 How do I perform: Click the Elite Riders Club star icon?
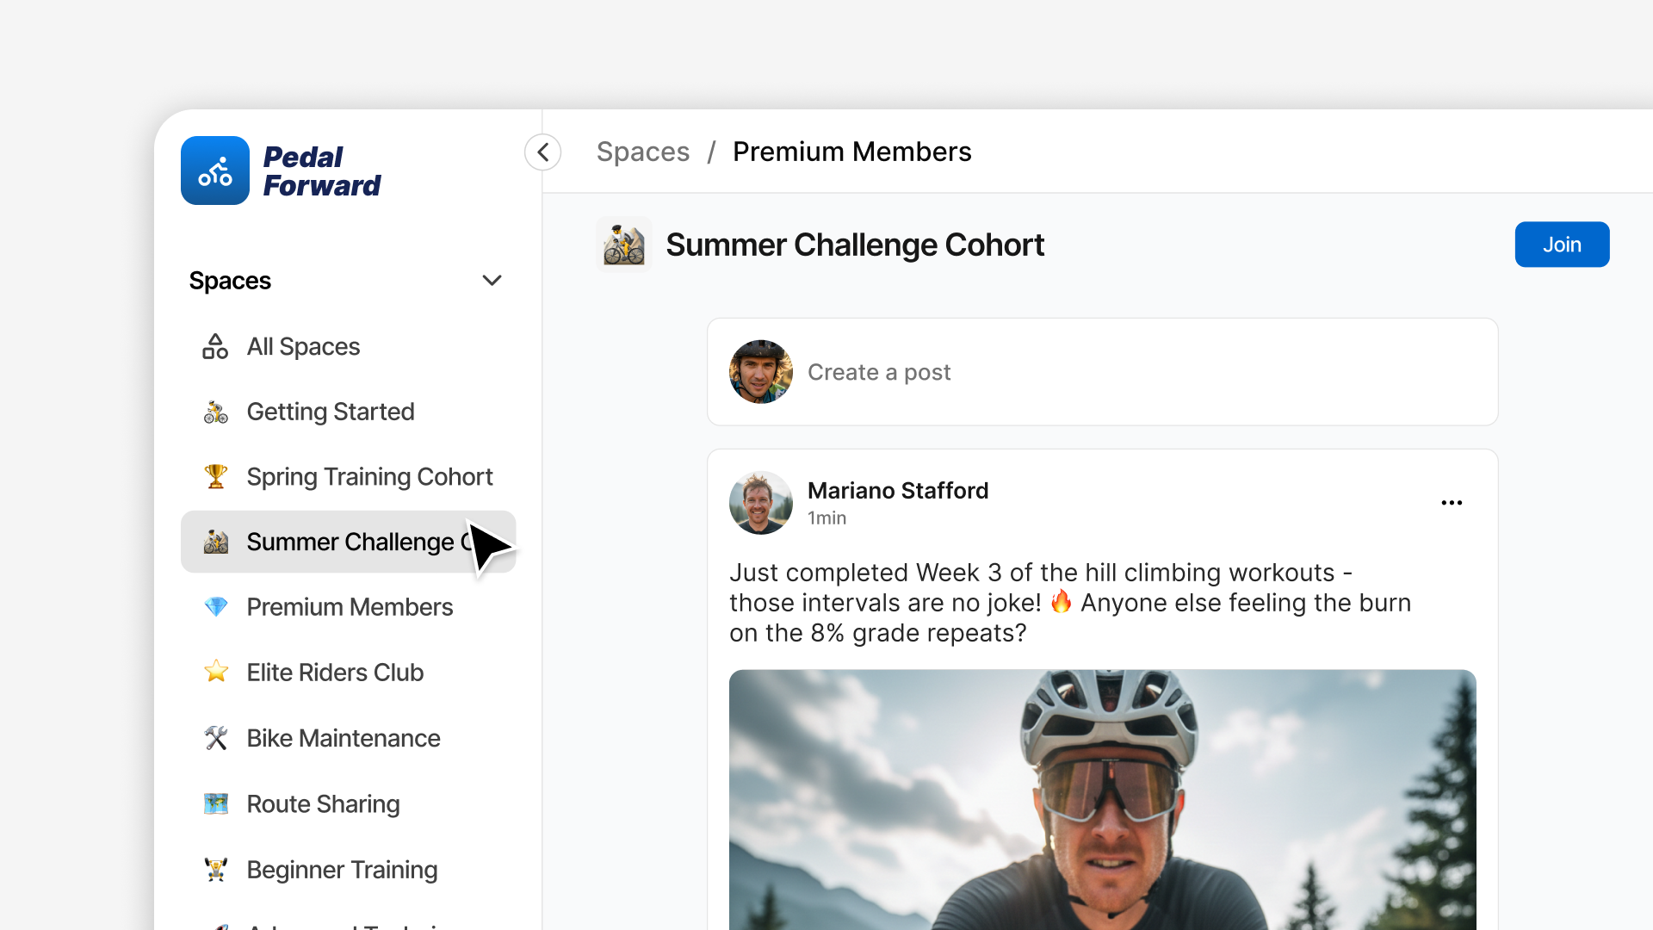[215, 672]
